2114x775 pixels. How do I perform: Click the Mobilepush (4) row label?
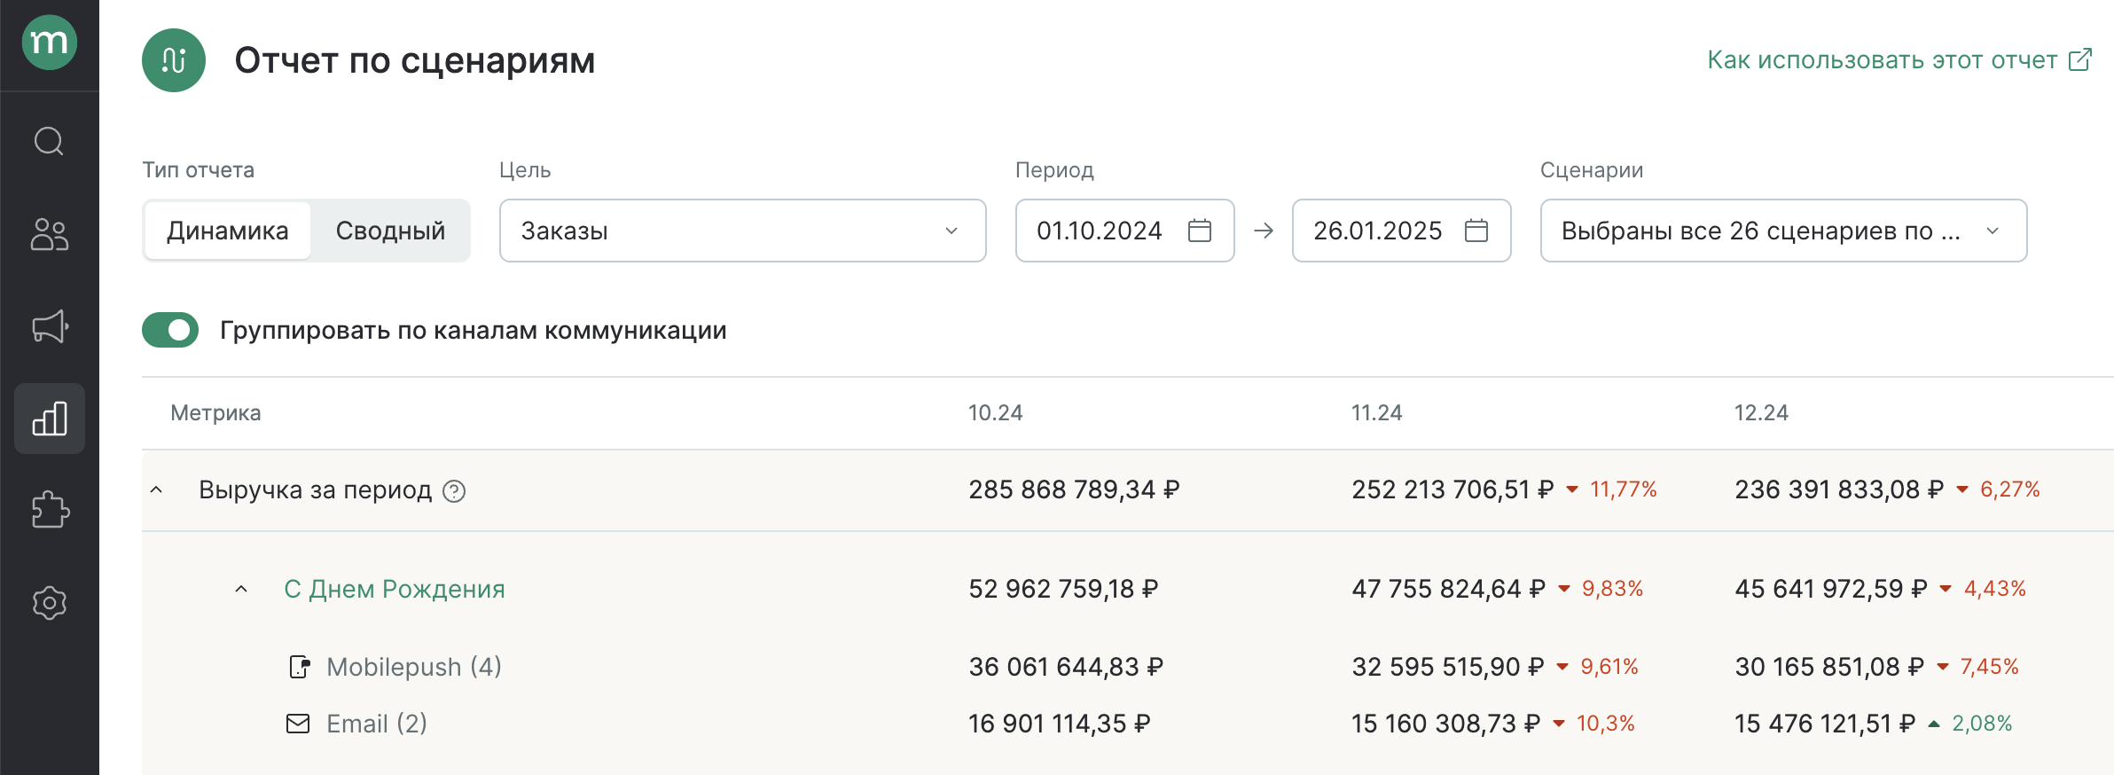[414, 667]
